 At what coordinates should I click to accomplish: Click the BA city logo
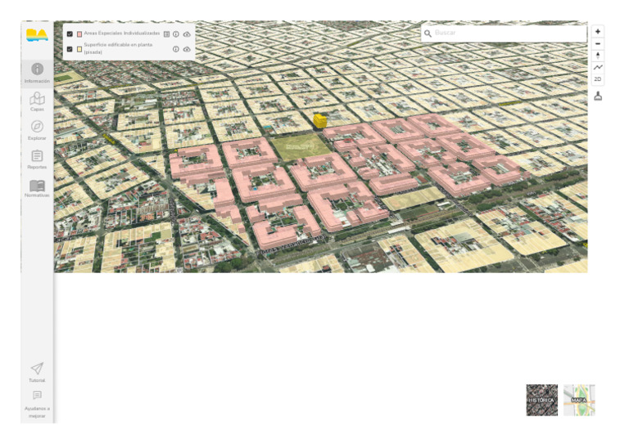(37, 35)
